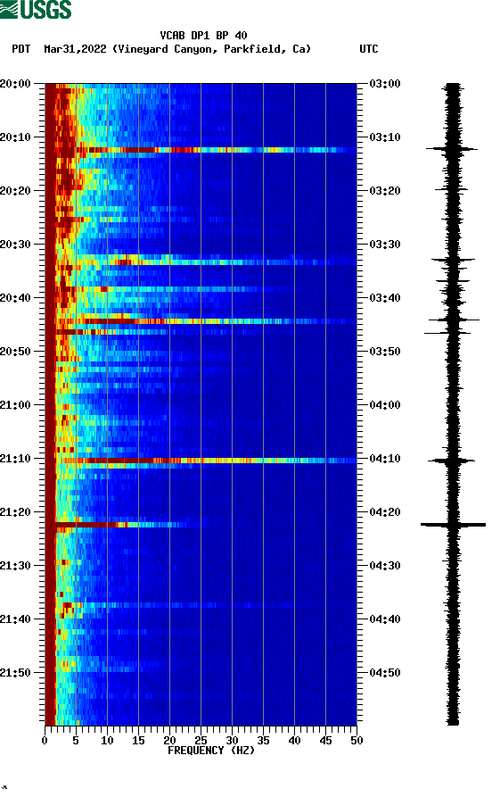Click the 'UTC' timezone label
The image size is (492, 797).
[369, 49]
